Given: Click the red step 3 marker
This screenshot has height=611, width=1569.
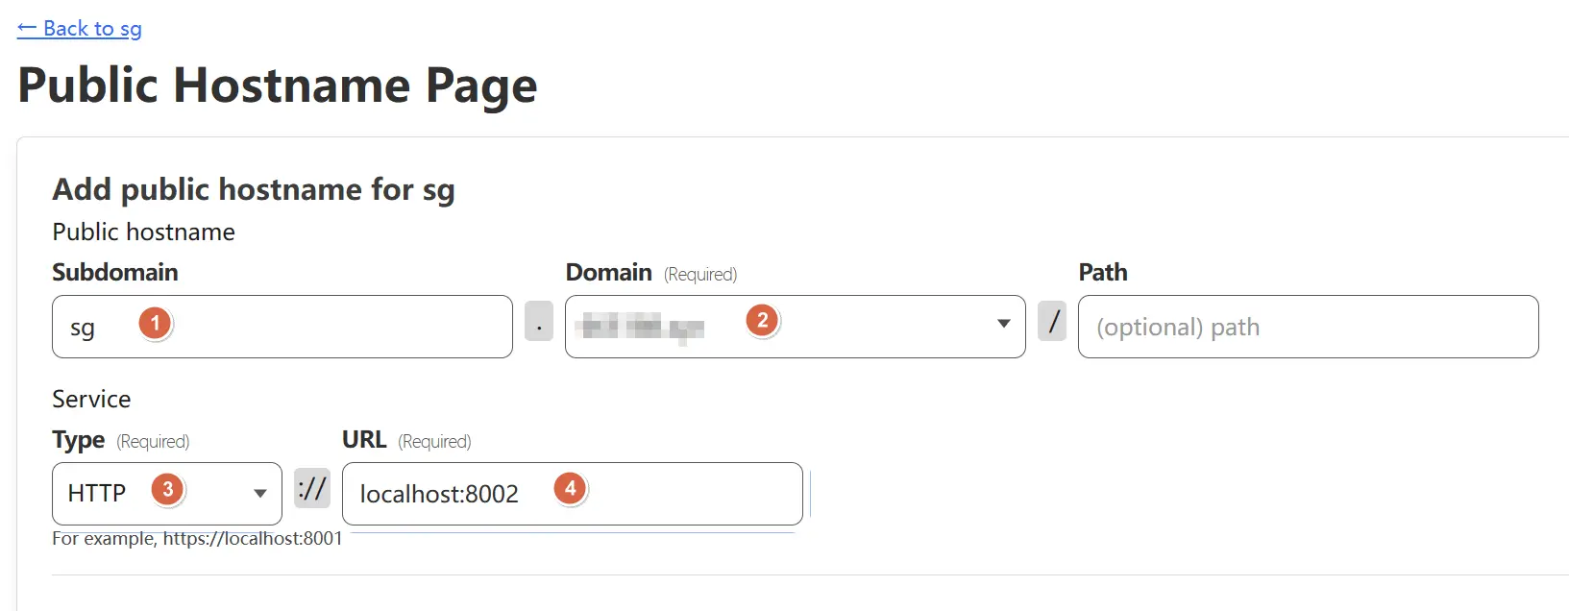Looking at the screenshot, I should click(x=167, y=490).
